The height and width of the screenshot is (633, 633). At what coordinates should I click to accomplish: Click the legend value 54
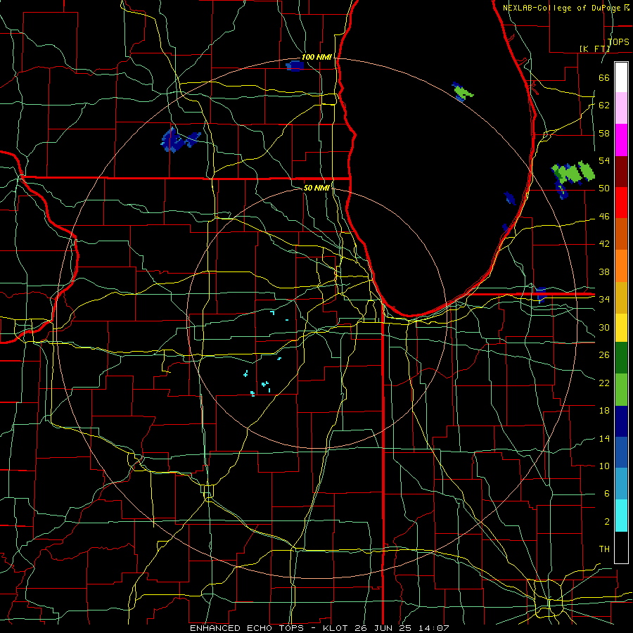(x=604, y=160)
